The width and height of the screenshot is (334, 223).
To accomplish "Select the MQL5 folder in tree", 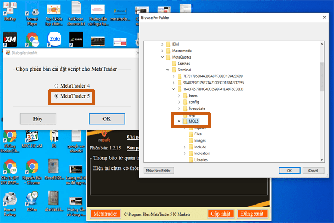I will [193, 121].
